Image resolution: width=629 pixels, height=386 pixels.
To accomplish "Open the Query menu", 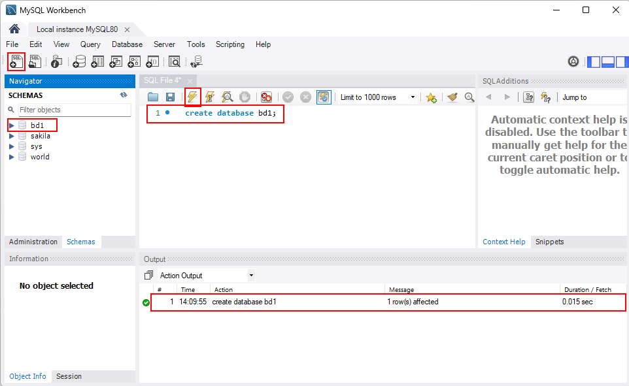I will point(90,44).
